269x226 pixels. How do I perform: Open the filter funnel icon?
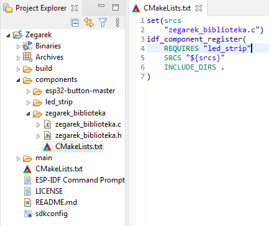pos(103,22)
